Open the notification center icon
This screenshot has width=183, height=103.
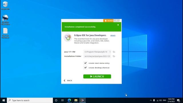coord(178,100)
